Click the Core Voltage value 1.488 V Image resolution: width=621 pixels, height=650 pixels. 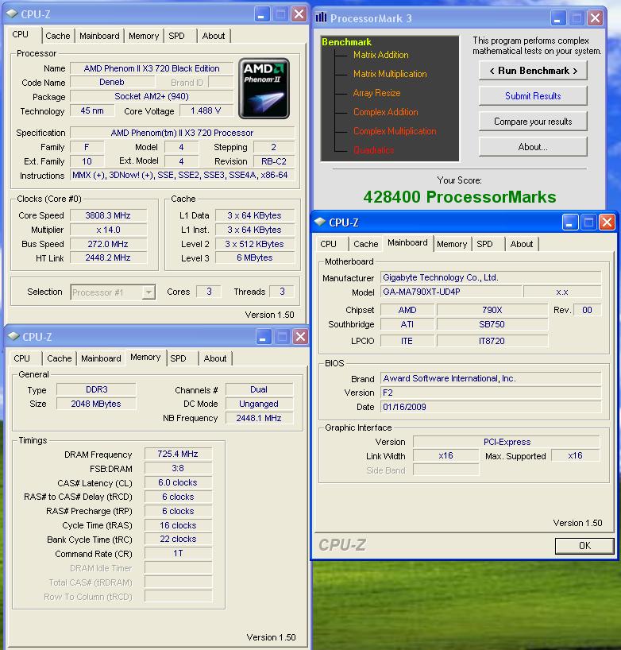pyautogui.click(x=206, y=110)
